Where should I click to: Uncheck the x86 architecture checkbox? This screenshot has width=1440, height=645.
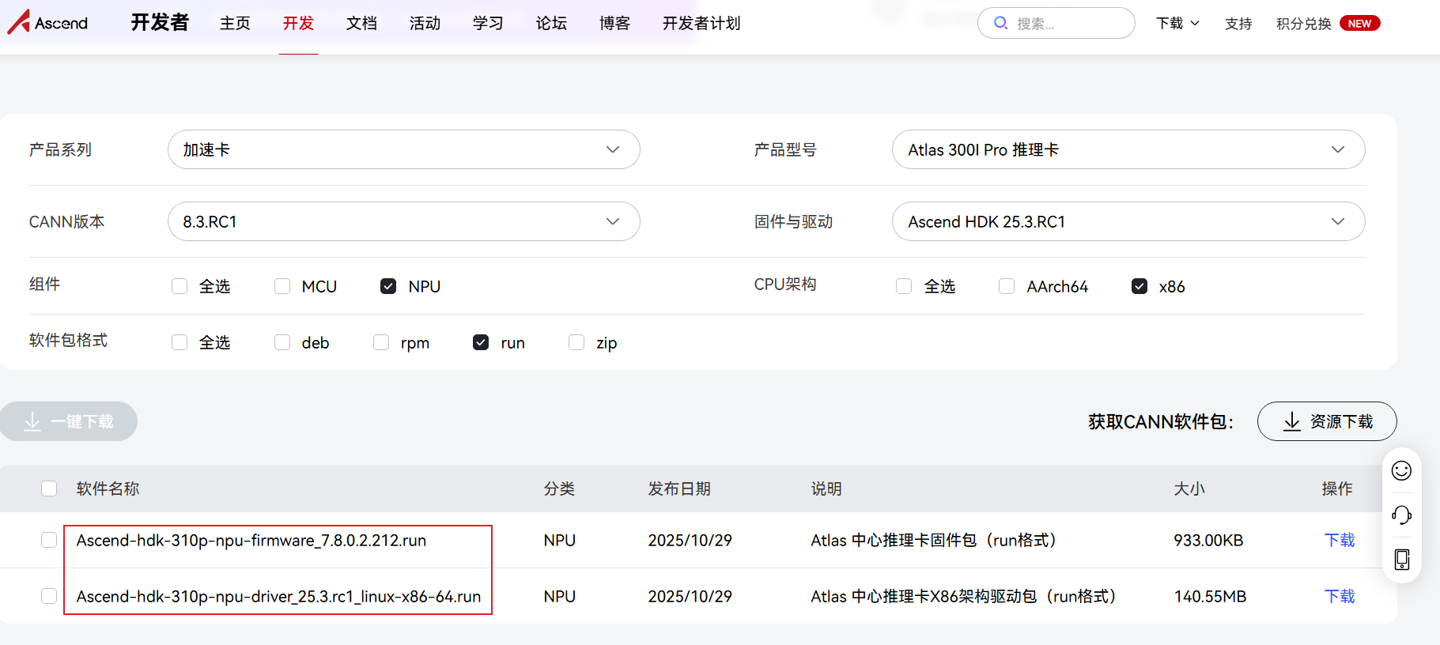coord(1140,286)
